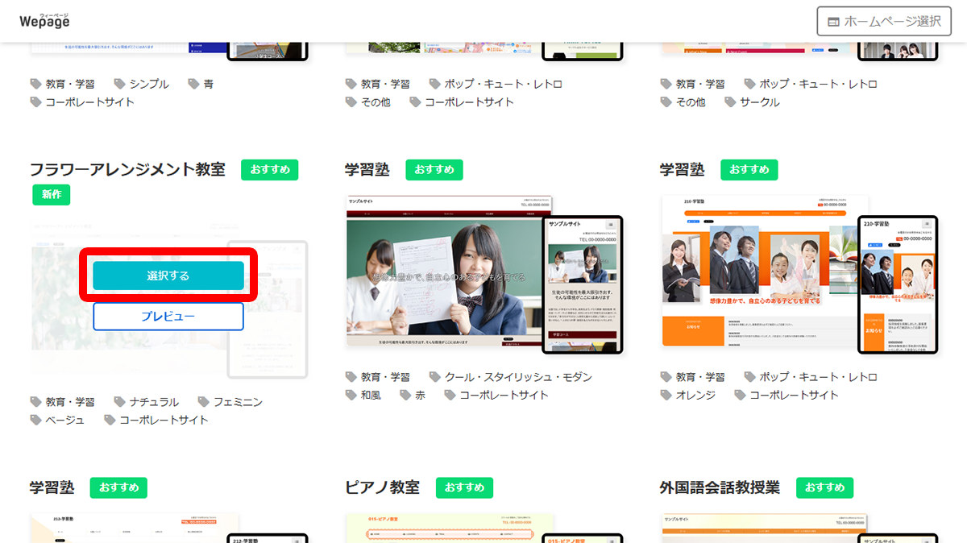This screenshot has width=967, height=543.
Task: Click the ホームページ選択 button
Action: pyautogui.click(x=883, y=21)
